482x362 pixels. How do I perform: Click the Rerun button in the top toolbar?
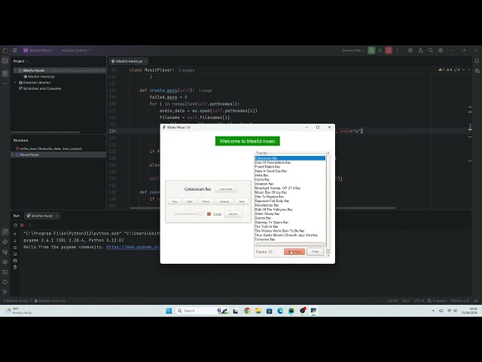point(371,51)
